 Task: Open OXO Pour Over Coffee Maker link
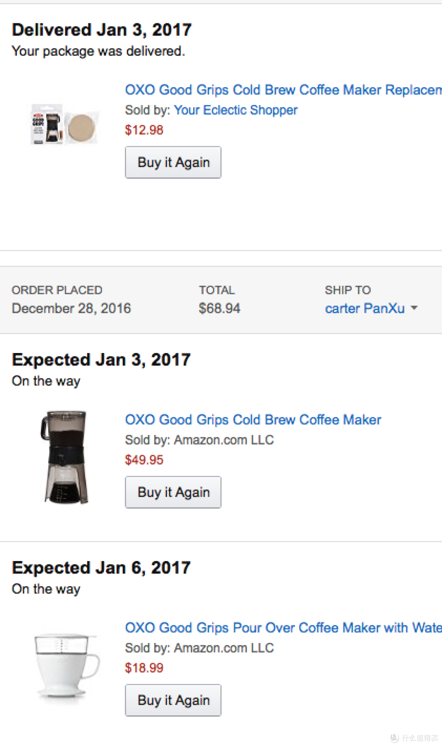[283, 627]
